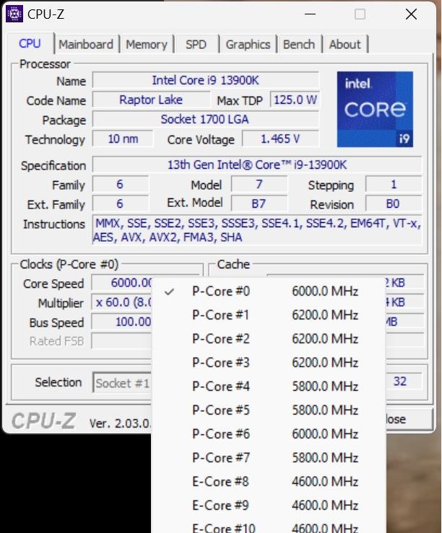Open the Socket #1 selection dropdown

pyautogui.click(x=122, y=383)
